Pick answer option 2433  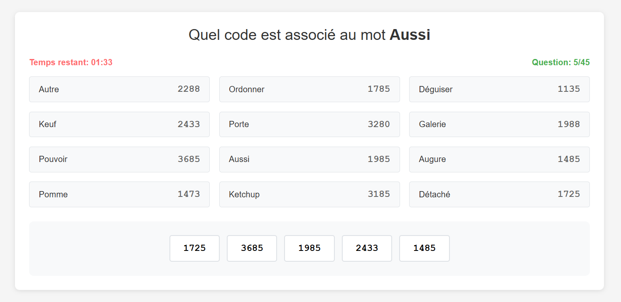coord(367,248)
